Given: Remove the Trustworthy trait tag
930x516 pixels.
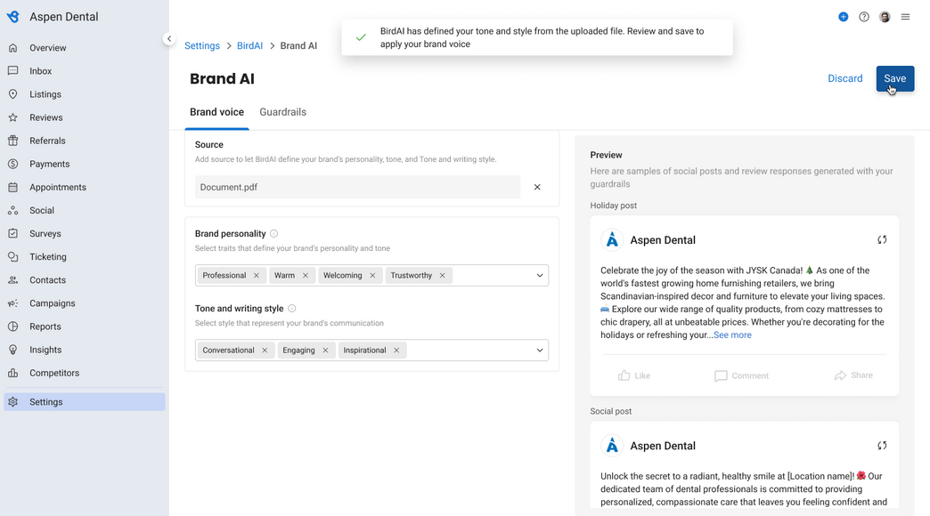Looking at the screenshot, I should [442, 276].
